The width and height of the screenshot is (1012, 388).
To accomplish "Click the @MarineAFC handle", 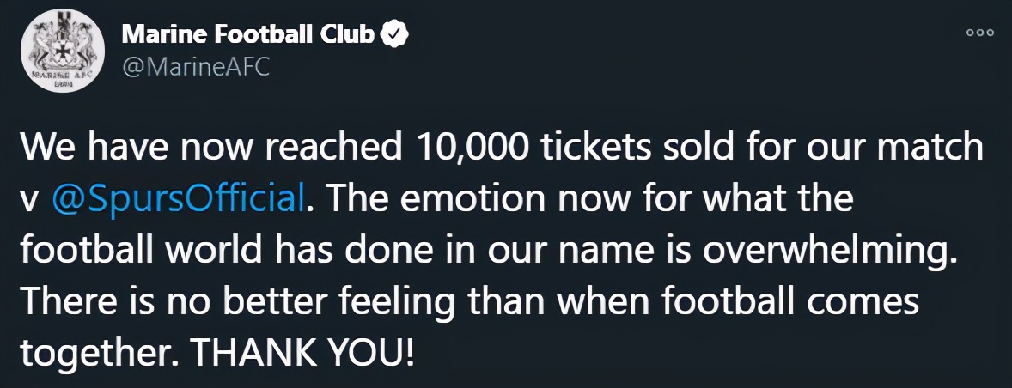I will [197, 66].
